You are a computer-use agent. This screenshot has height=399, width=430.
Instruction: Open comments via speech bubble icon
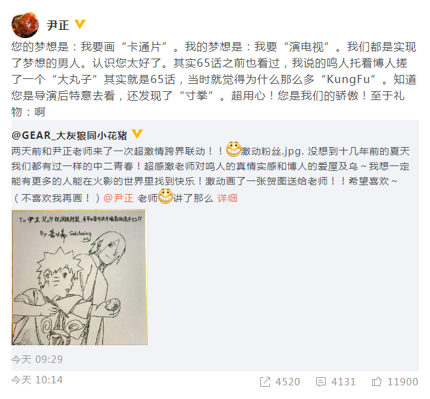(320, 382)
